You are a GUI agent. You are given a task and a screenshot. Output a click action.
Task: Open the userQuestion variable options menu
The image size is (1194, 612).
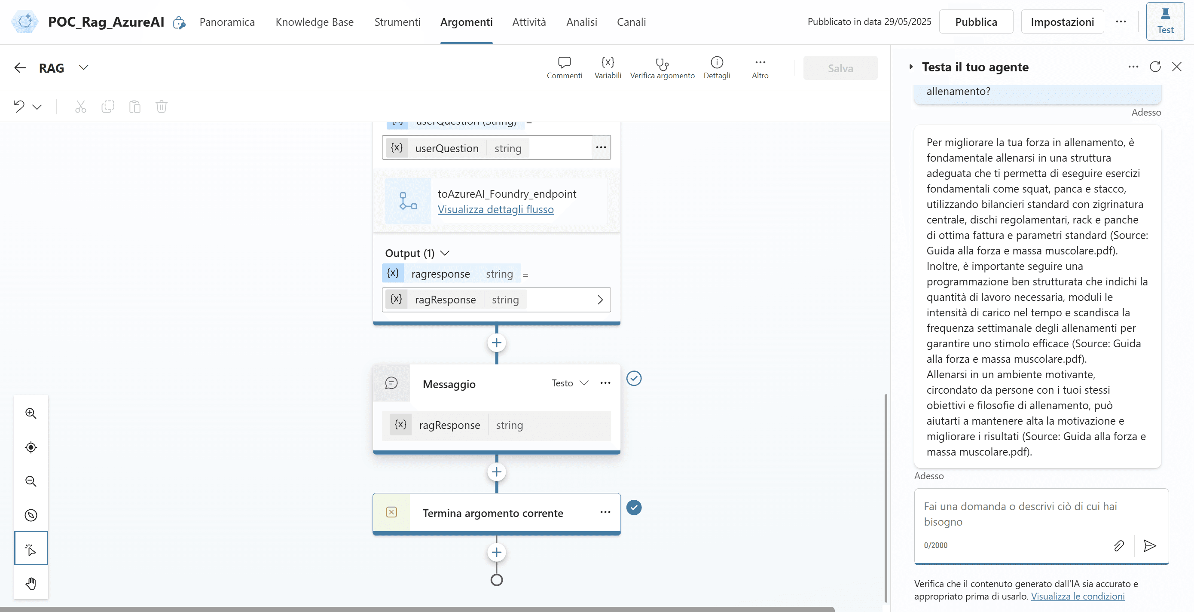(601, 147)
